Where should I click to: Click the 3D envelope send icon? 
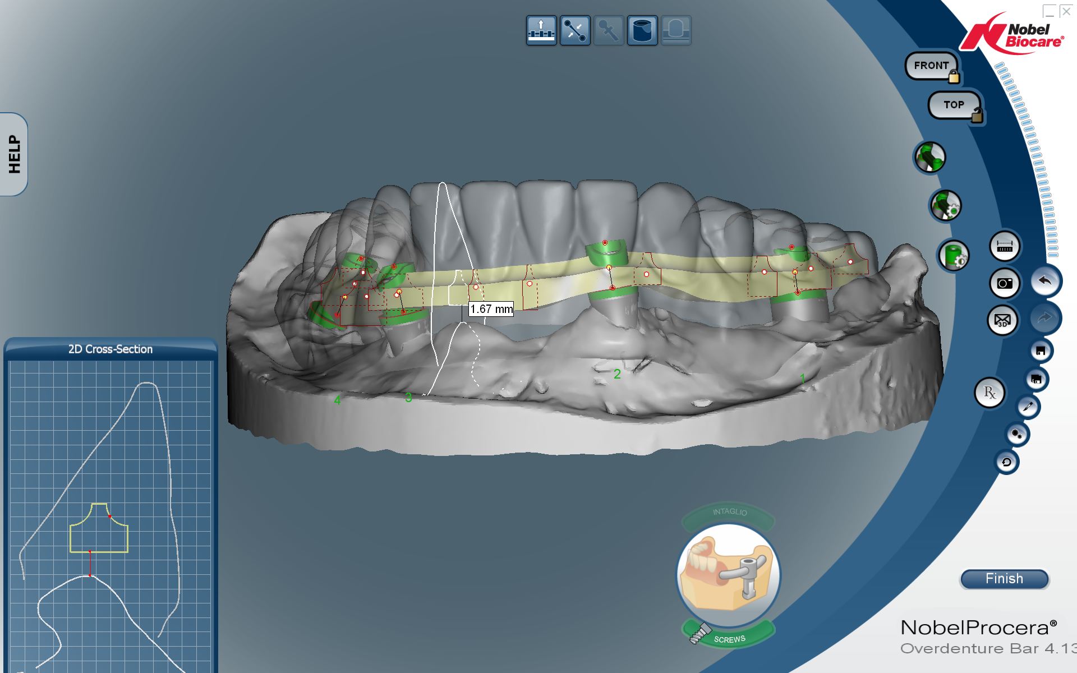click(x=1002, y=320)
